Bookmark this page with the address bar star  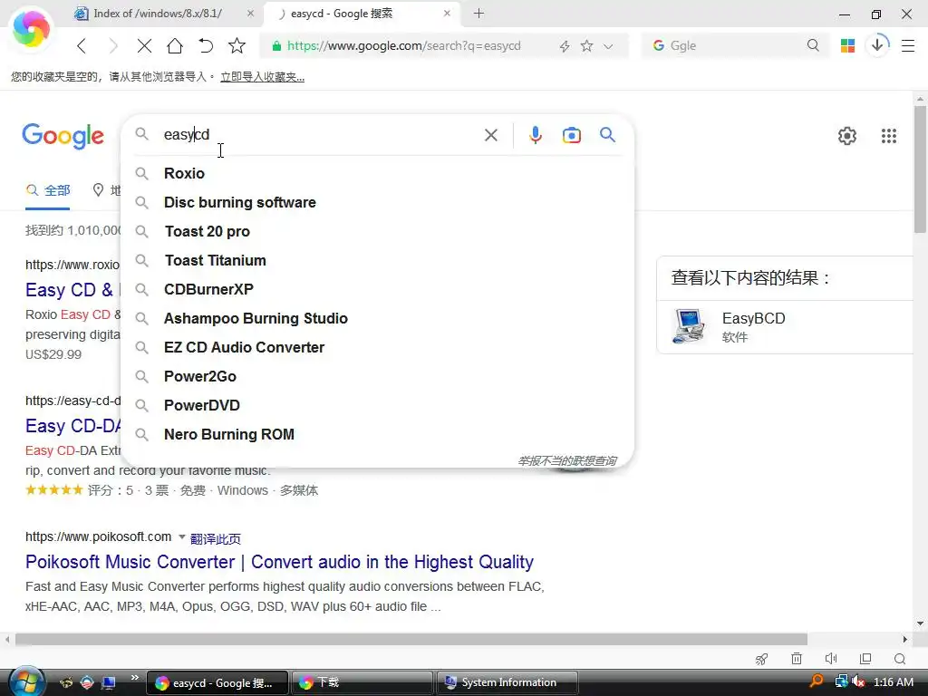(x=586, y=45)
